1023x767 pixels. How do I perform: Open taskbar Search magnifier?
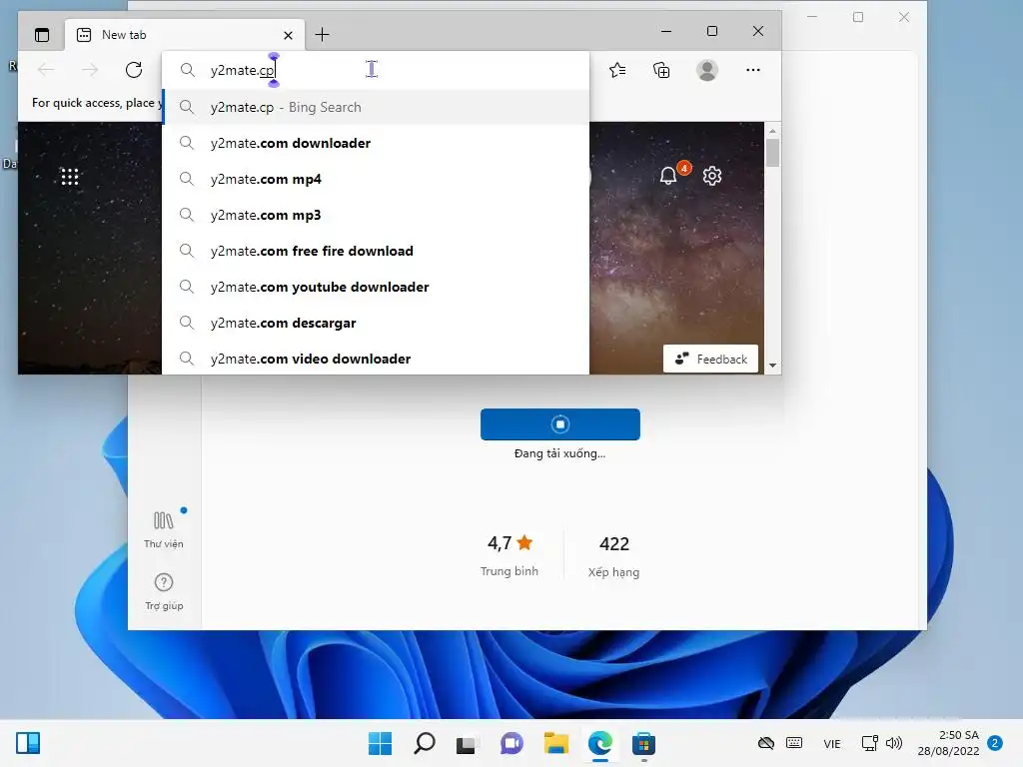point(424,743)
